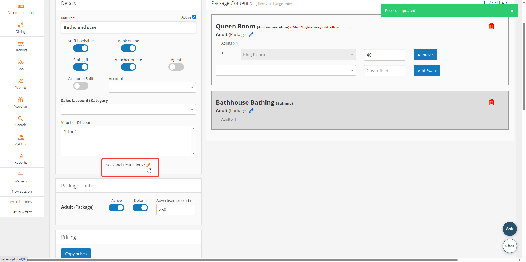Enable the Agent switch

tap(176, 67)
